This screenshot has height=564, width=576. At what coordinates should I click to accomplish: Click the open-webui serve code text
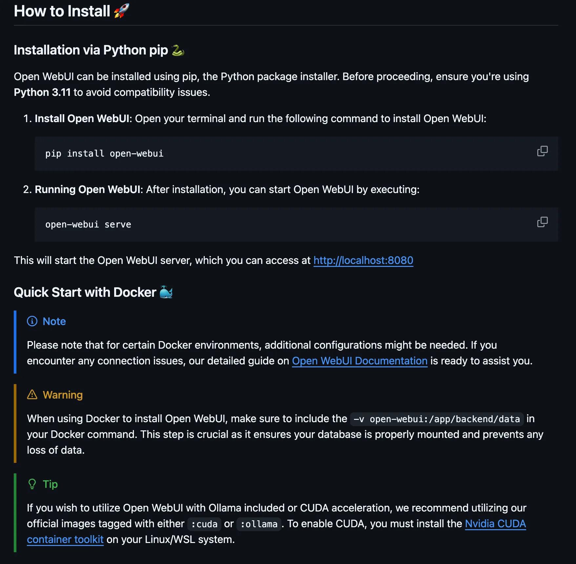click(x=88, y=225)
